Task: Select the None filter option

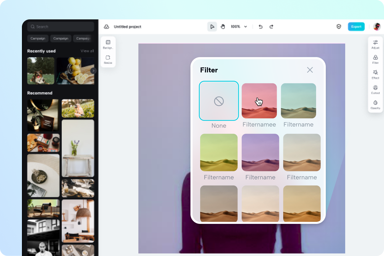Action: [219, 101]
